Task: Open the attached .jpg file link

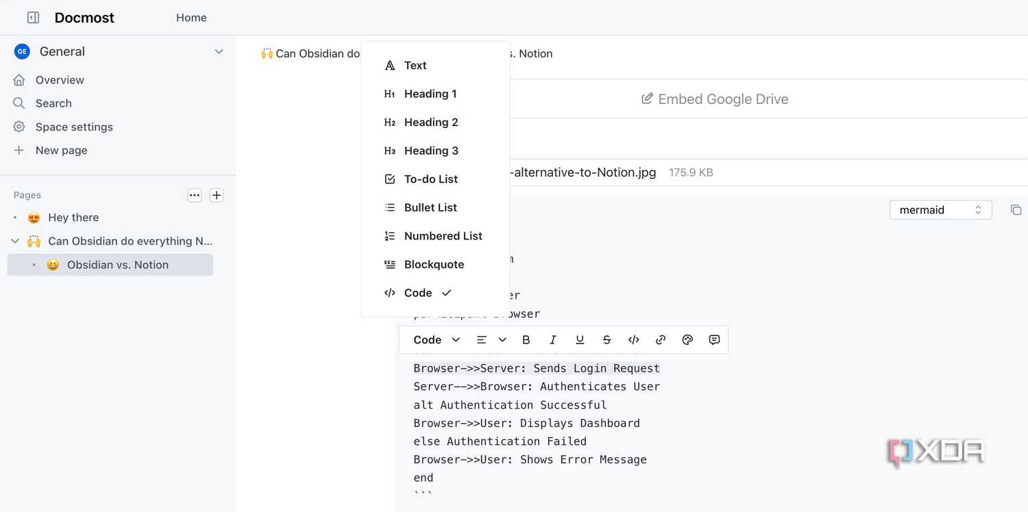Action: [x=583, y=172]
